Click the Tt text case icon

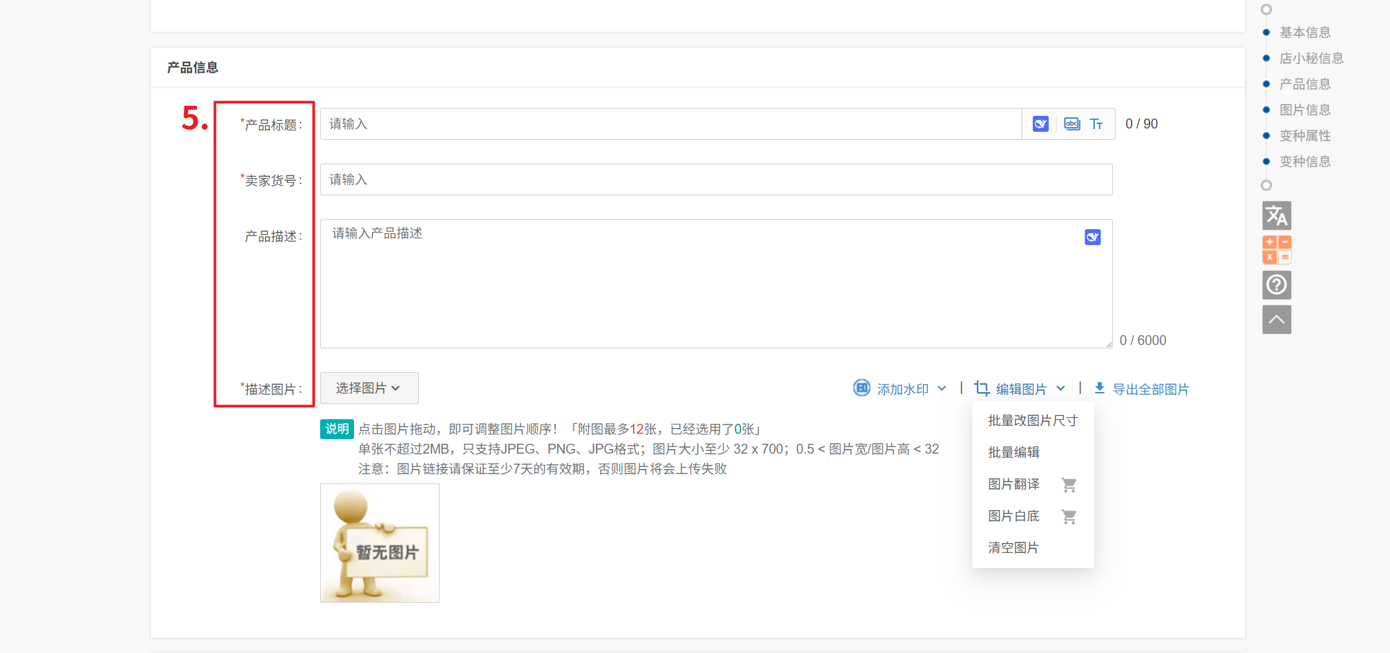click(x=1096, y=124)
